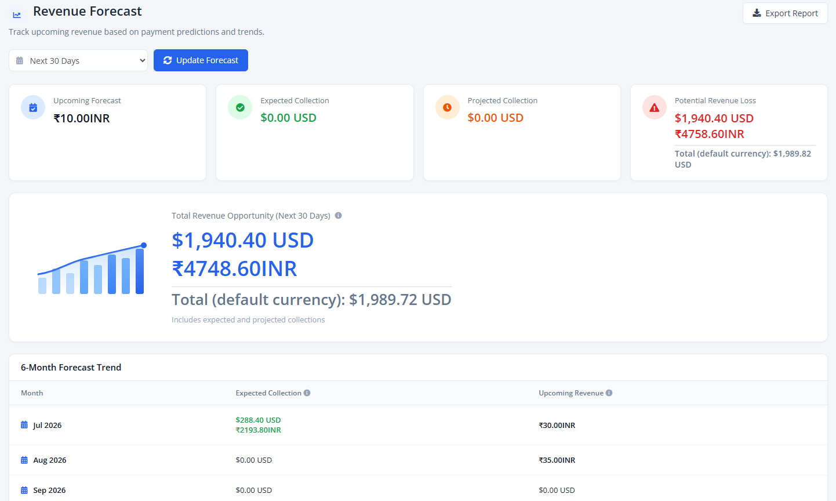Click the green $0.00 USD Expected Collection amount

coord(288,118)
